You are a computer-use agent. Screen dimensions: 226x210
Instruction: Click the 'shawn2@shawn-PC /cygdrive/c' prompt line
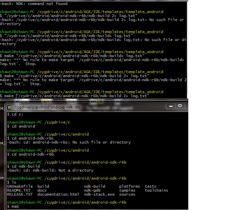coord(39,123)
